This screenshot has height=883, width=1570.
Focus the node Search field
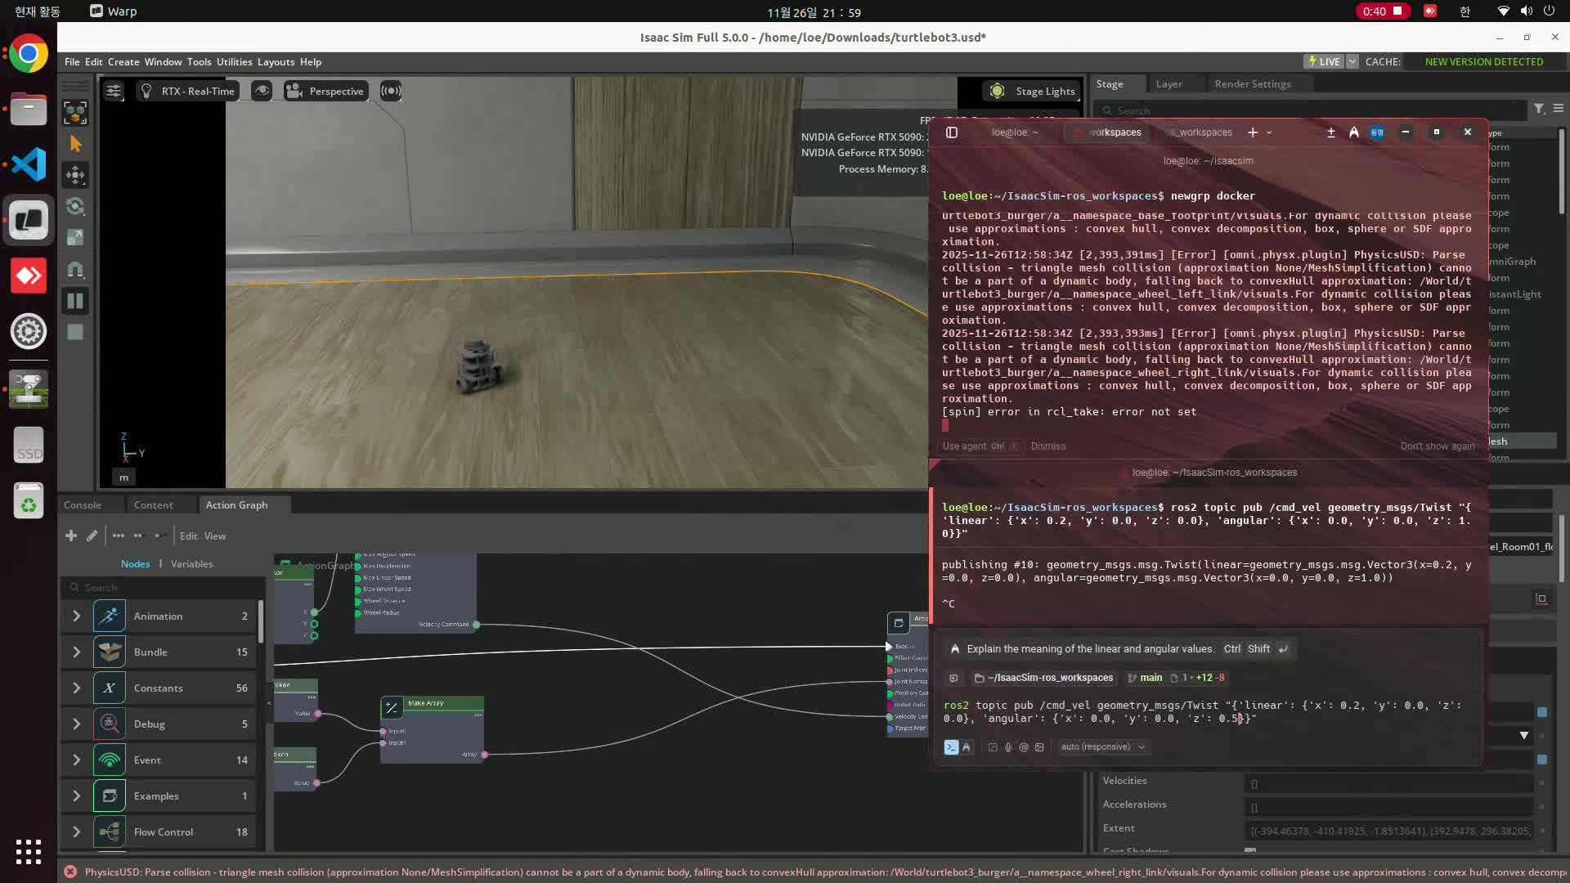[162, 587]
